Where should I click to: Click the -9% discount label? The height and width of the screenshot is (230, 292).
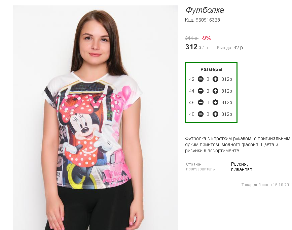207,38
